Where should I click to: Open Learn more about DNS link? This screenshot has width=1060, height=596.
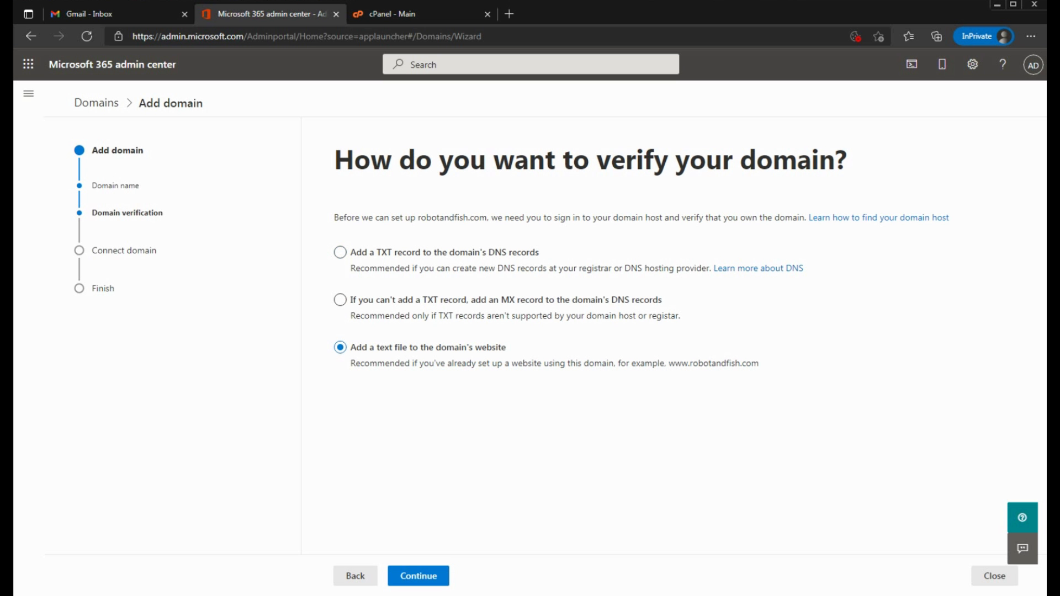point(758,268)
